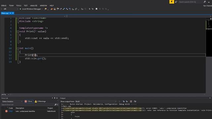The image size is (212, 119).
Task: Sort by the Project column header
Action: click(50, 108)
